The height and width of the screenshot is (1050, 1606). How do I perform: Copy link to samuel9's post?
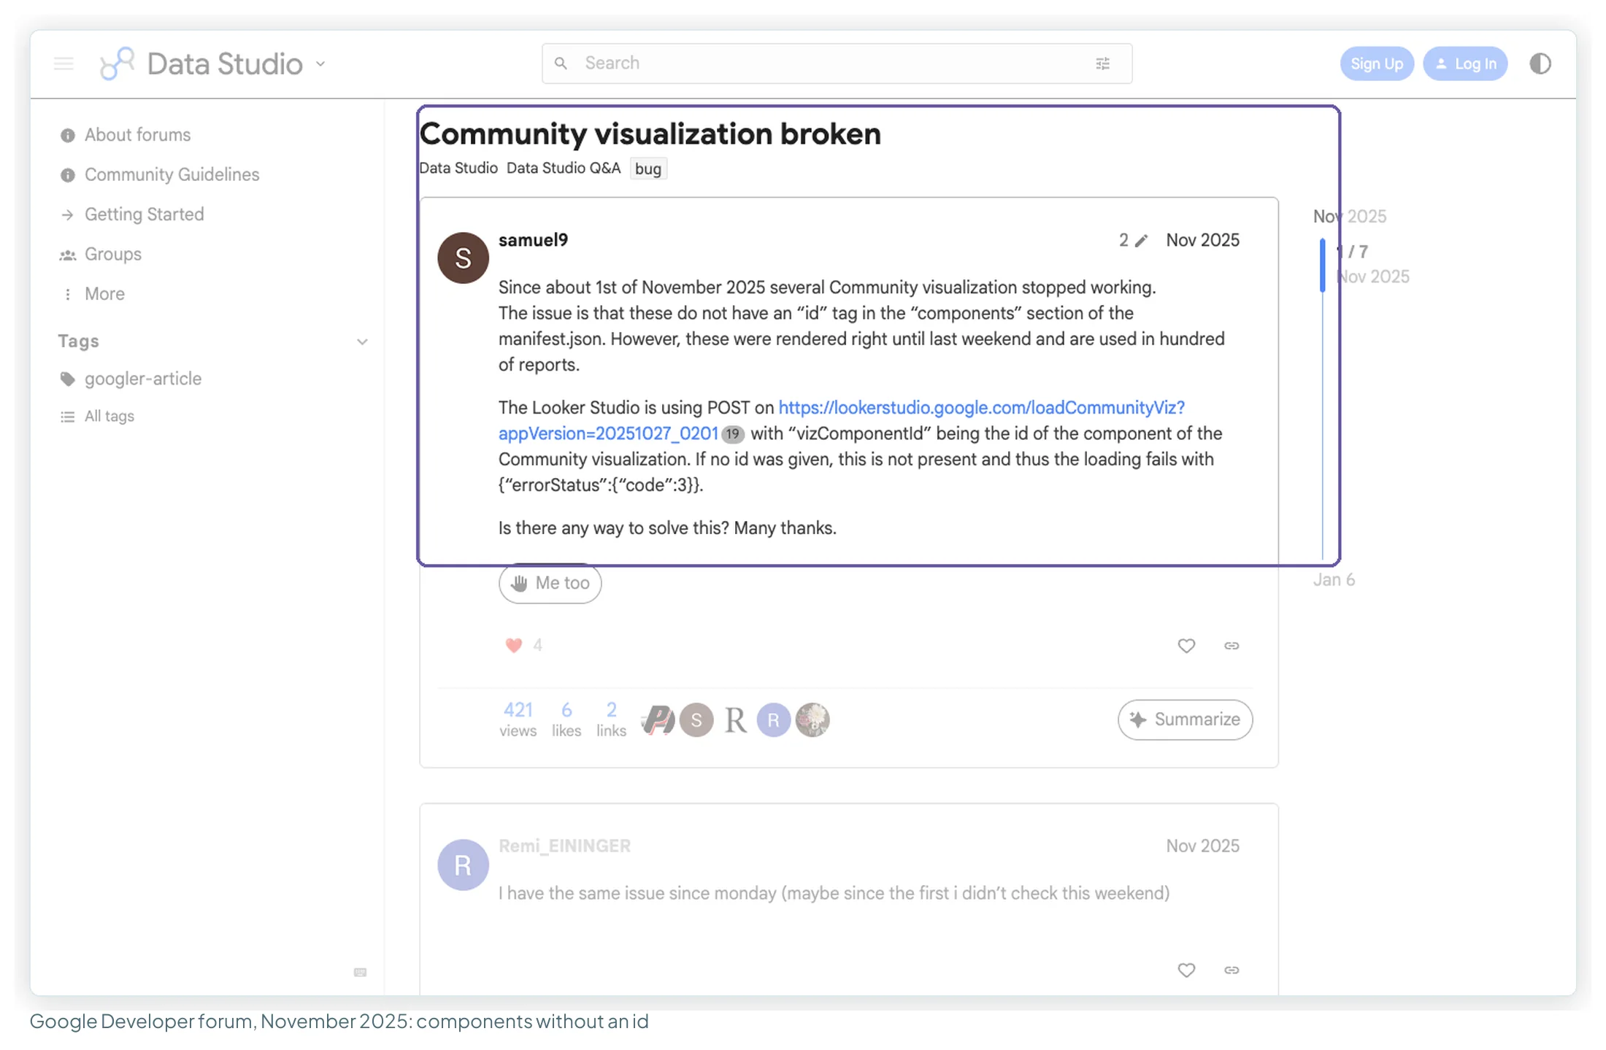[1232, 646]
